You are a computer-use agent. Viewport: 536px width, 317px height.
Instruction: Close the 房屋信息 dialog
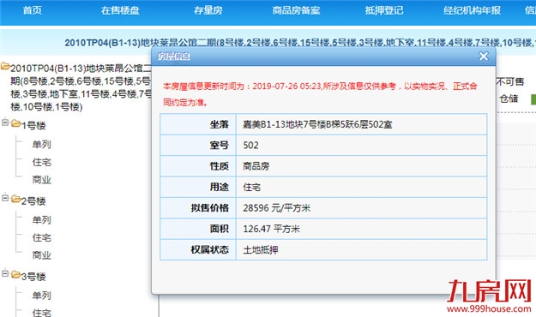(484, 56)
